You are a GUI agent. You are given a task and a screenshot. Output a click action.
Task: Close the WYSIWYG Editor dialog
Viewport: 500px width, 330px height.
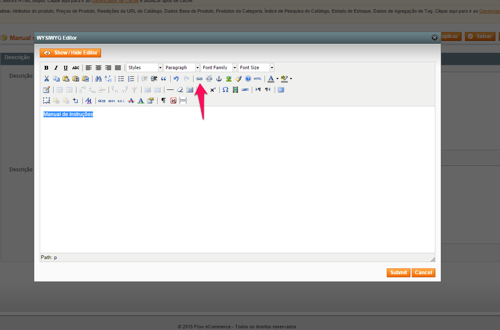pos(434,38)
